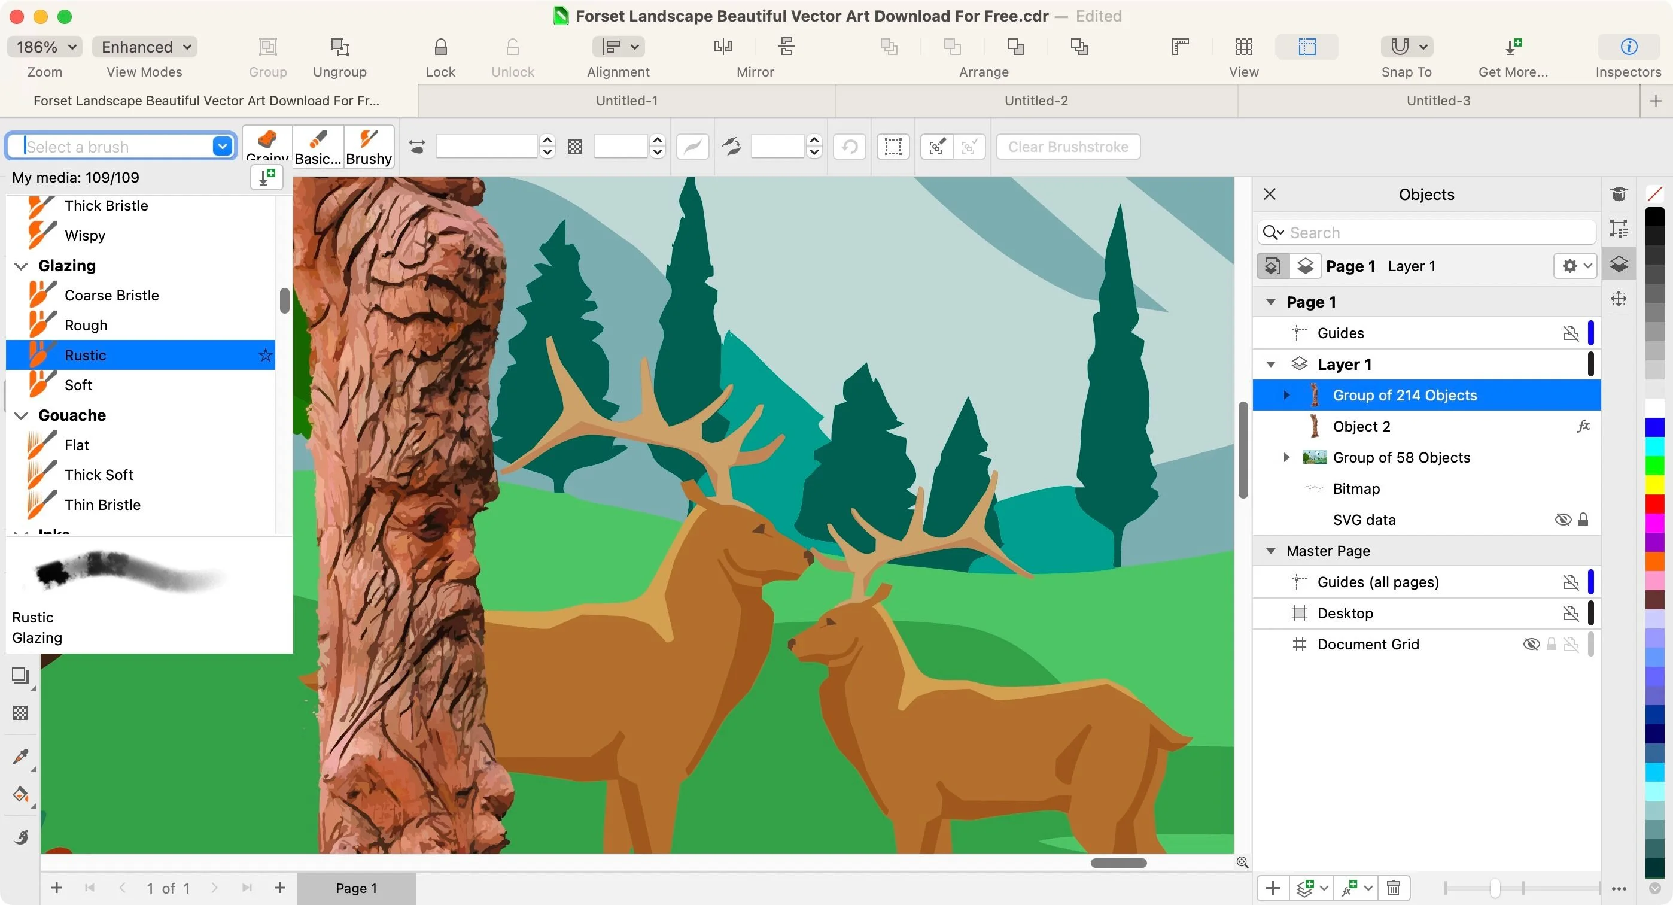Switch to the Untitled-2 document tab

click(x=1035, y=100)
